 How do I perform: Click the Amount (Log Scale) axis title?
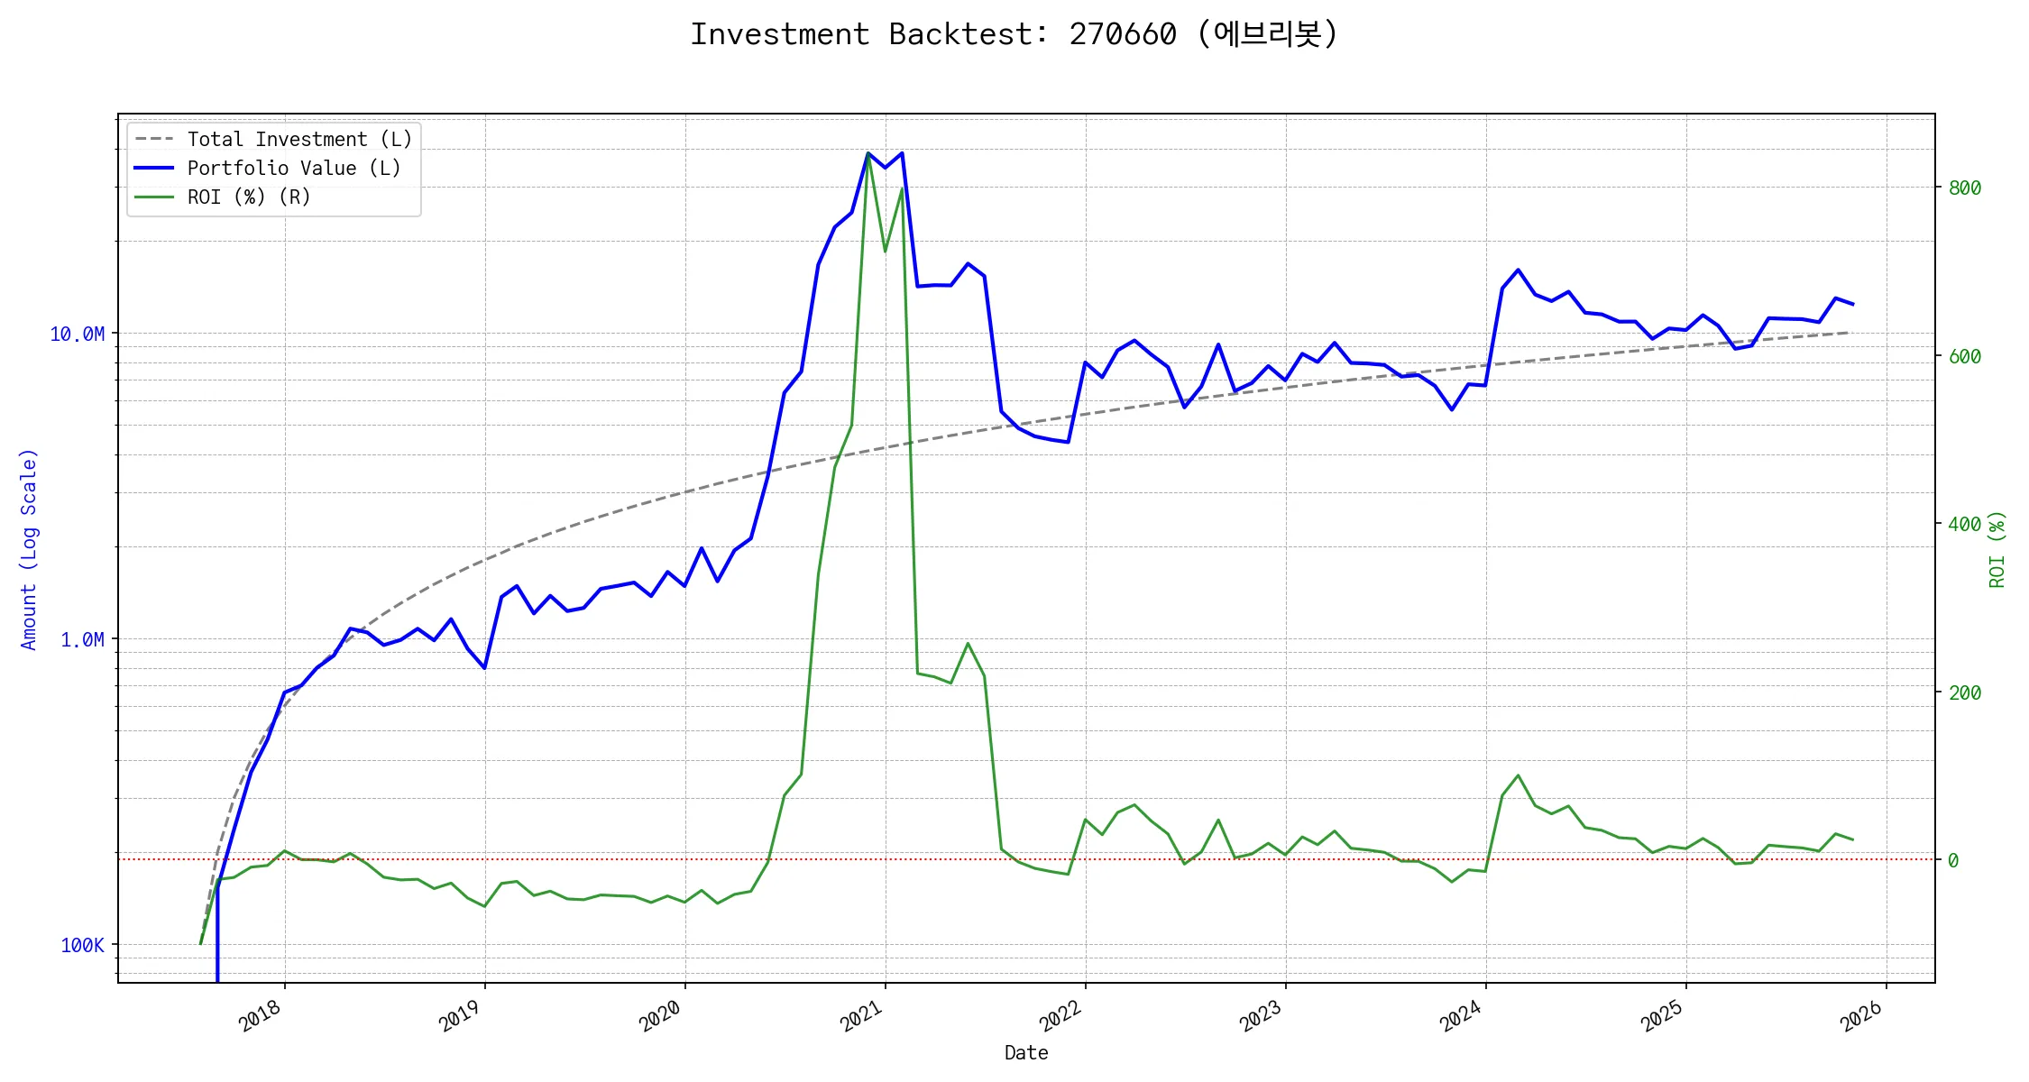click(29, 549)
